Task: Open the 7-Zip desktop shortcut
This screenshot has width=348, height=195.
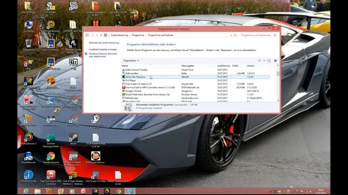Action: click(x=73, y=64)
